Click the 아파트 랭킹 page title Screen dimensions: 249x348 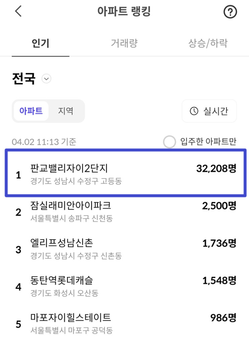(x=124, y=12)
